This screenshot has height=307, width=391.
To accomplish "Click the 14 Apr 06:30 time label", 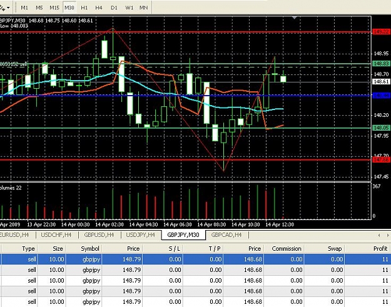I will 178,224.
